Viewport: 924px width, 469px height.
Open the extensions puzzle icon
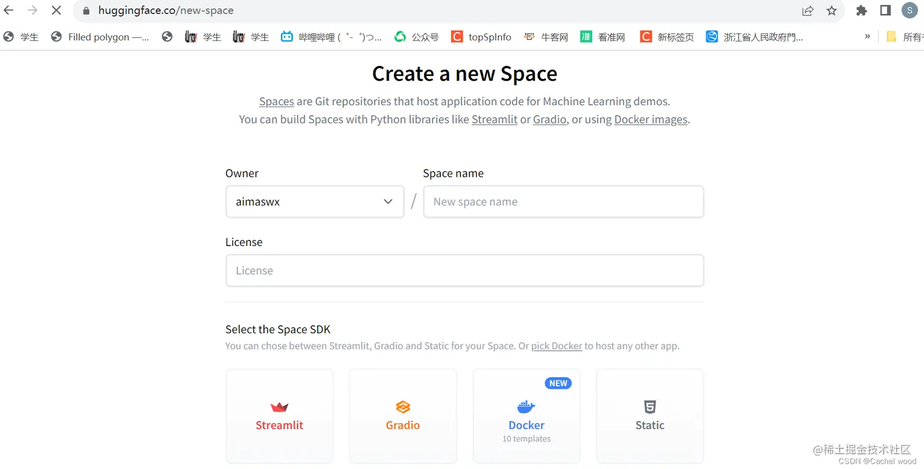[862, 10]
